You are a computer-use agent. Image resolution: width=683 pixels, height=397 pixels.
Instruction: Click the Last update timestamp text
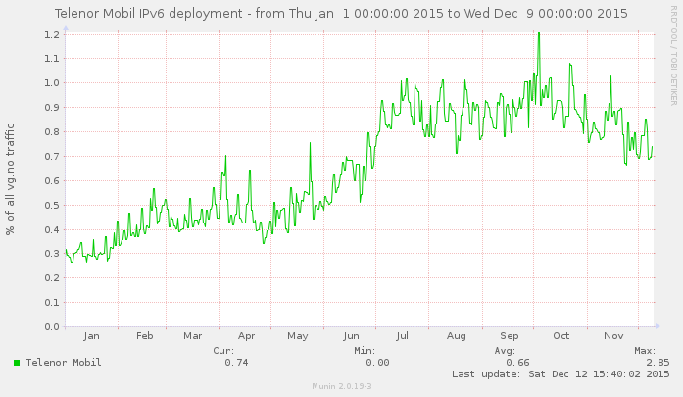[x=561, y=373]
